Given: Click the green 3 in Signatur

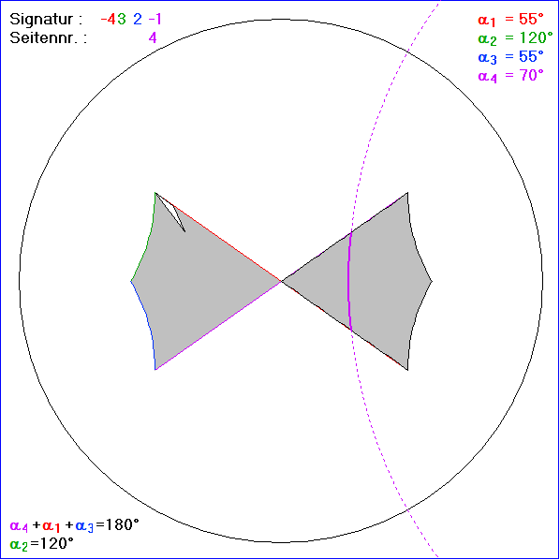Looking at the screenshot, I should pyautogui.click(x=122, y=19).
